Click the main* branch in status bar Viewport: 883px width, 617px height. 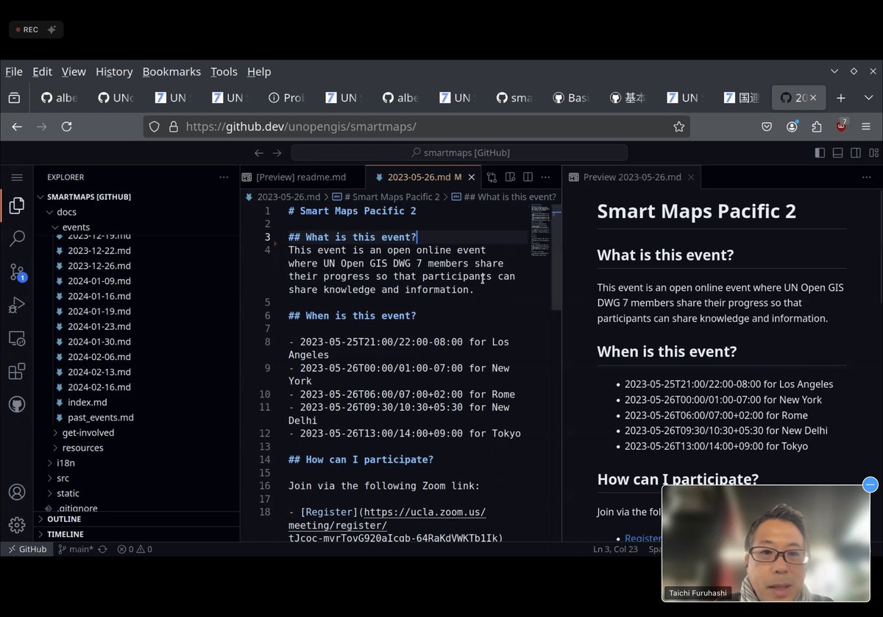[76, 549]
